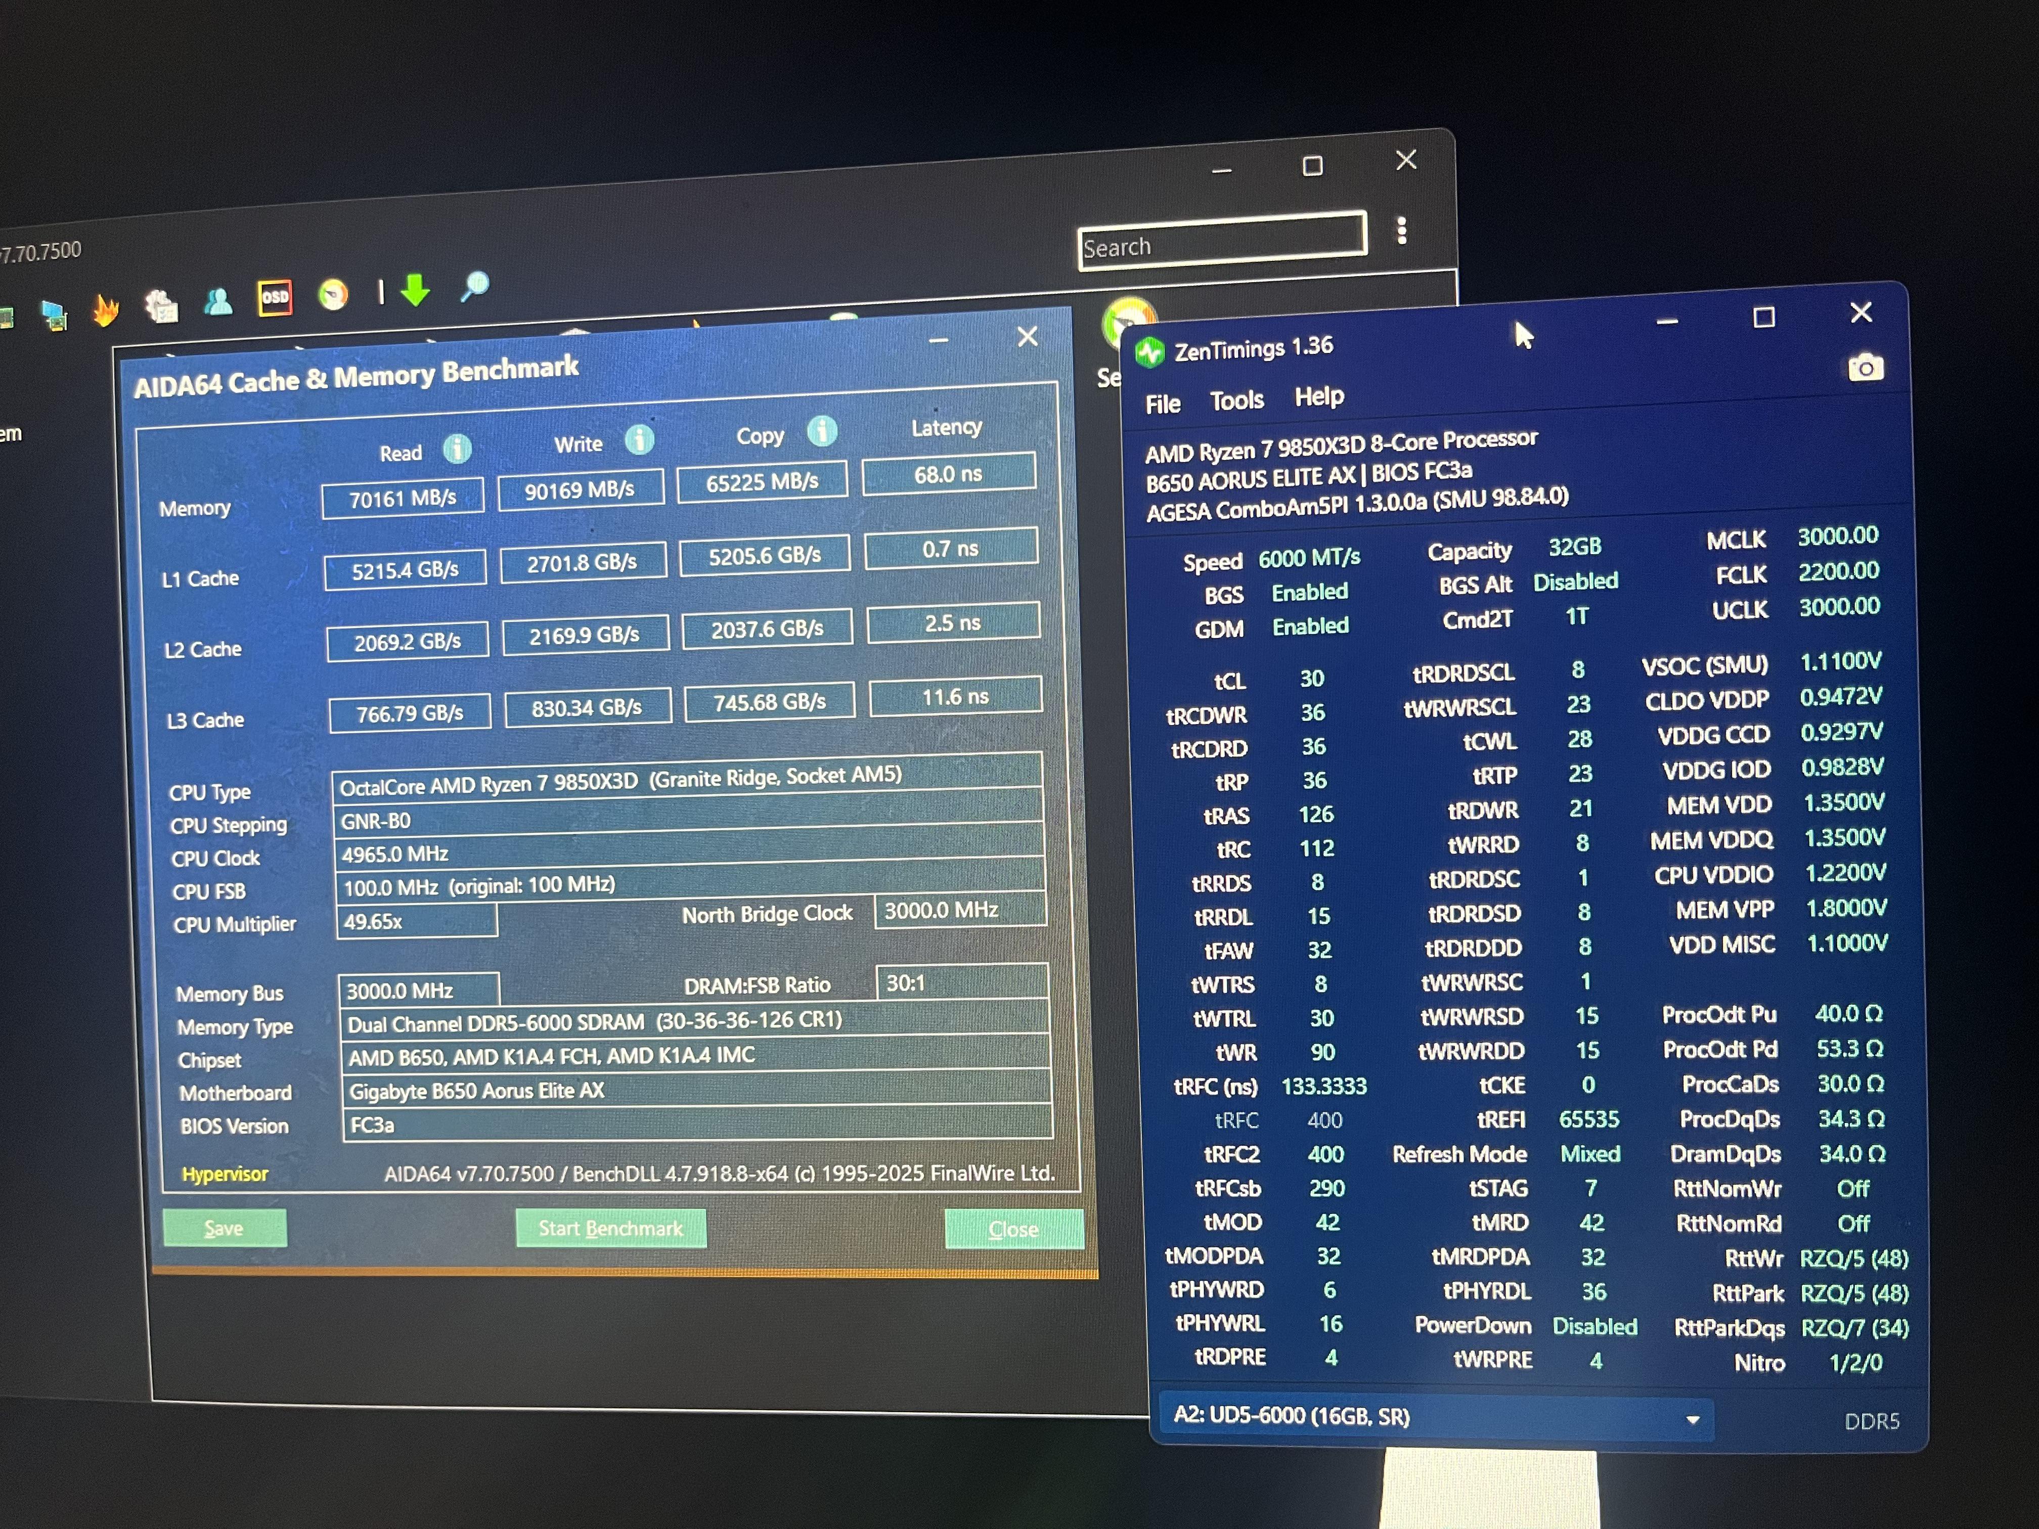
Task: Open the ZenTimings File menu
Action: [x=1163, y=404]
